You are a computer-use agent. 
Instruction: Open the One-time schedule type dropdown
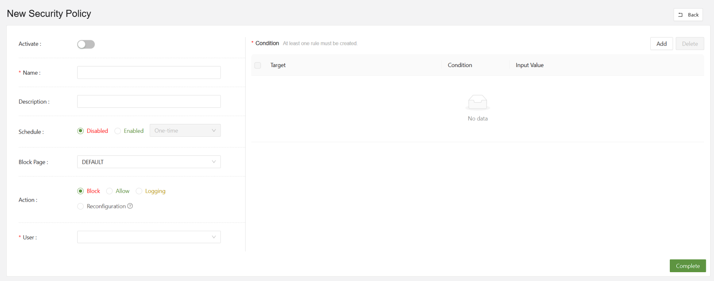coord(185,131)
